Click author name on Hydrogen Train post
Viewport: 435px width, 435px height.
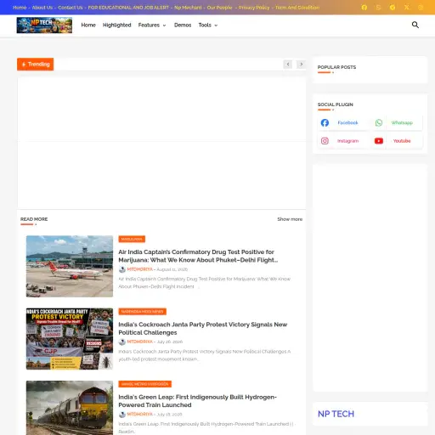(x=139, y=415)
